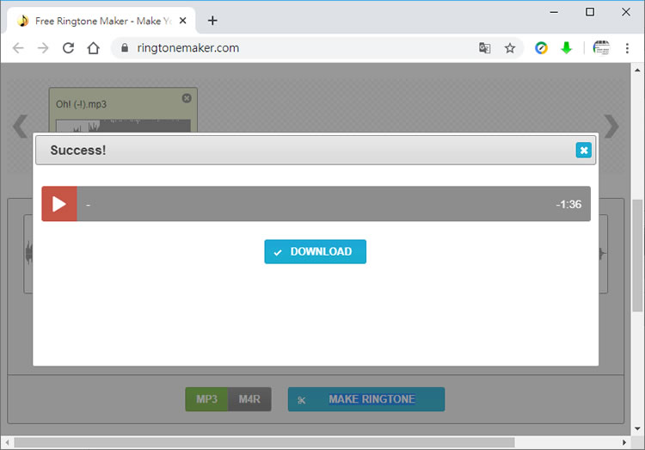Click horizontal scrollbar thumb
This screenshot has width=645, height=450.
[264, 442]
